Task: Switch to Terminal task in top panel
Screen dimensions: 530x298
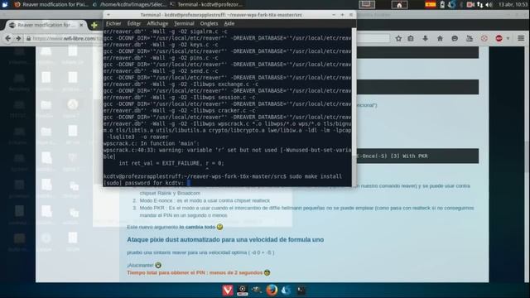Action: [206, 4]
